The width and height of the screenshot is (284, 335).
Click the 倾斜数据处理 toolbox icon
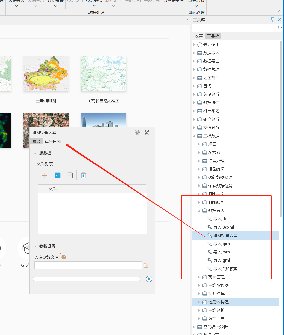(x=205, y=177)
